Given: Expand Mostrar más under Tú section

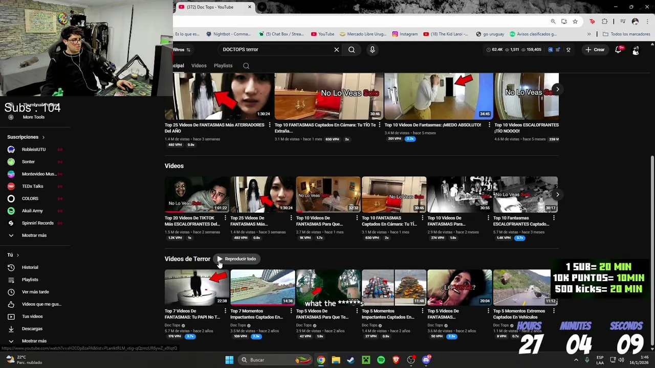Looking at the screenshot, I should (35, 341).
